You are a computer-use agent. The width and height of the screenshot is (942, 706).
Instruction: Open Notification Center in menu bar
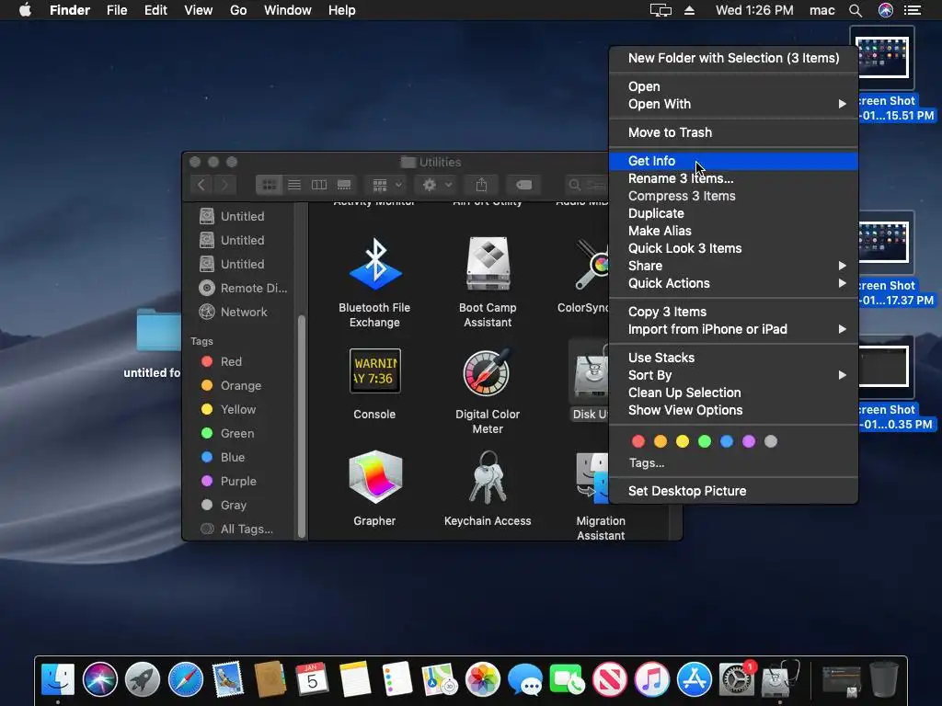(913, 10)
